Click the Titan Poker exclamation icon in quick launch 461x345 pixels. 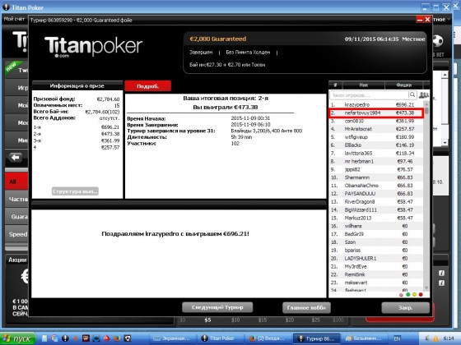coord(65,338)
